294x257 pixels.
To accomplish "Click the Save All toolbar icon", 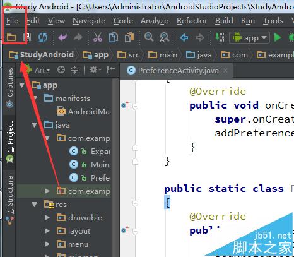I will tap(27, 37).
